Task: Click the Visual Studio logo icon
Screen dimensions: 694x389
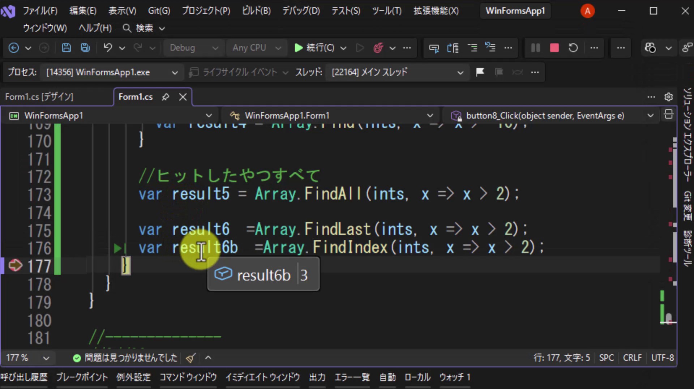Action: click(8, 11)
